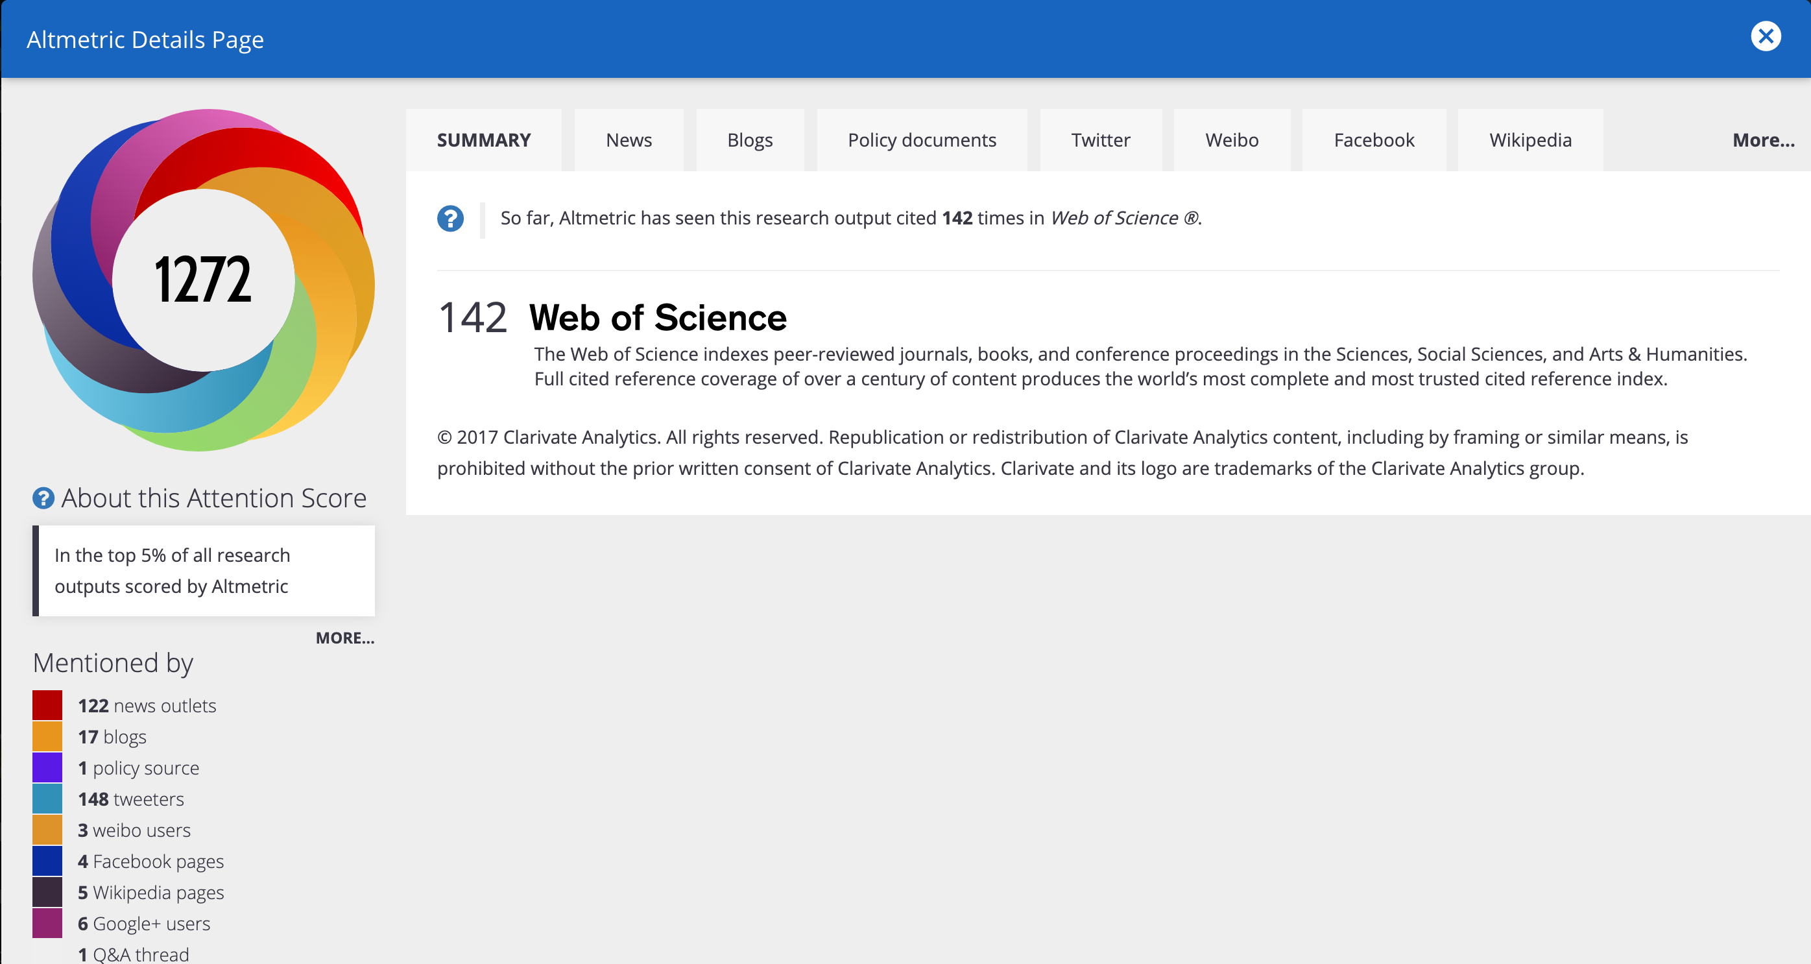Click the teal tweeters color square

click(x=47, y=799)
